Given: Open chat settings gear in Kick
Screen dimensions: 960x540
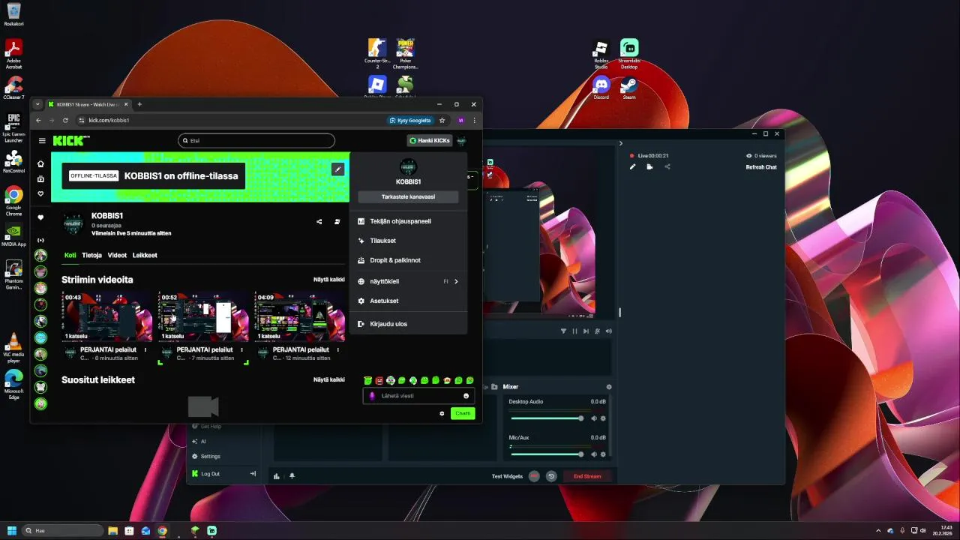Looking at the screenshot, I should pos(442,413).
